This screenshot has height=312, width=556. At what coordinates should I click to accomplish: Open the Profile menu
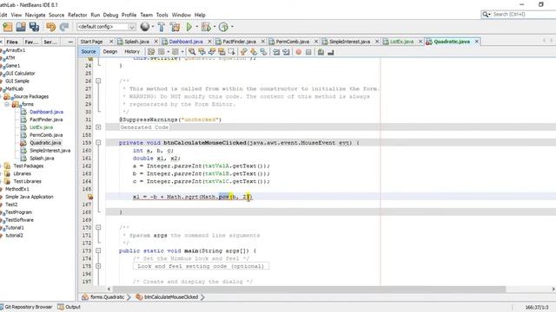(x=129, y=15)
